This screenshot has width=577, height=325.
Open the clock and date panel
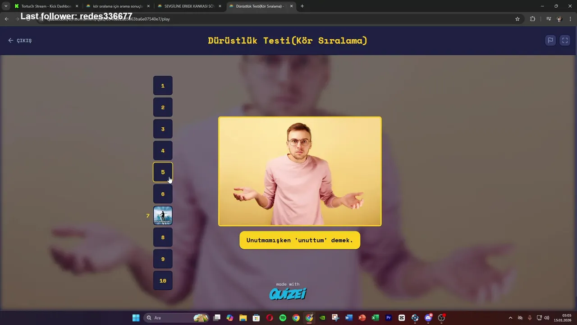(563, 318)
